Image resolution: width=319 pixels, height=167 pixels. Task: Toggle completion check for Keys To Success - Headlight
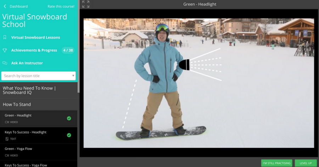[x=69, y=135]
